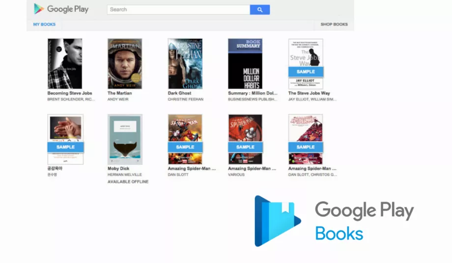The width and height of the screenshot is (452, 263).
Task: Open the Korean book cover with hands
Action: tap(65, 139)
